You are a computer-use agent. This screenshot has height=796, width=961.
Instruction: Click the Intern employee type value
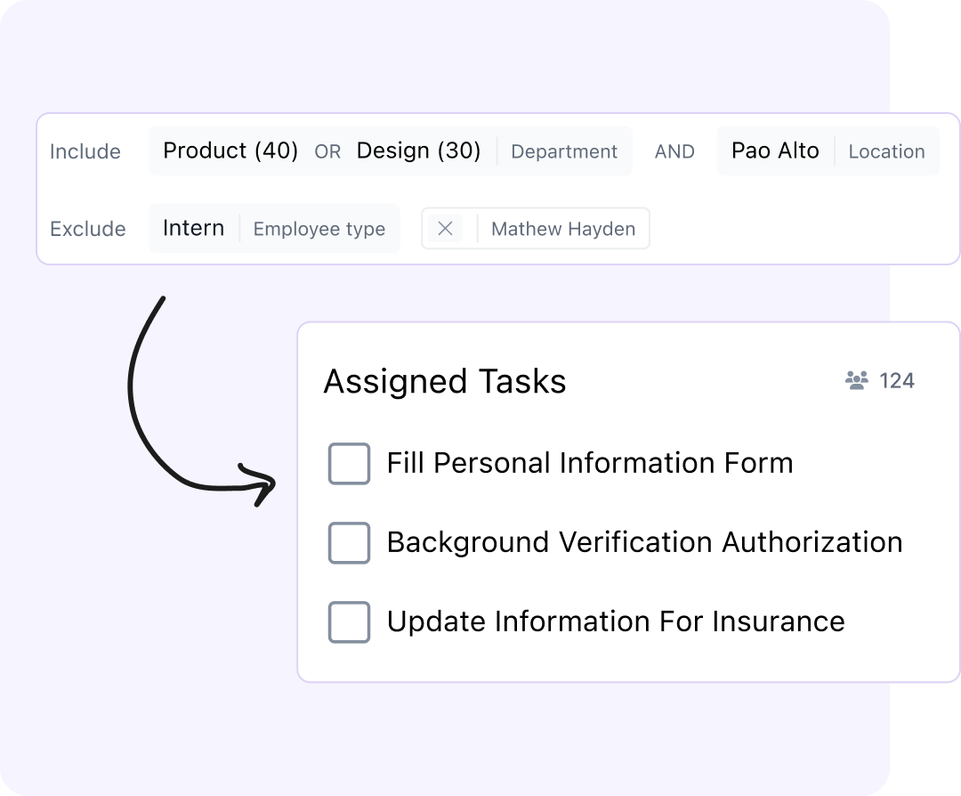(x=194, y=228)
